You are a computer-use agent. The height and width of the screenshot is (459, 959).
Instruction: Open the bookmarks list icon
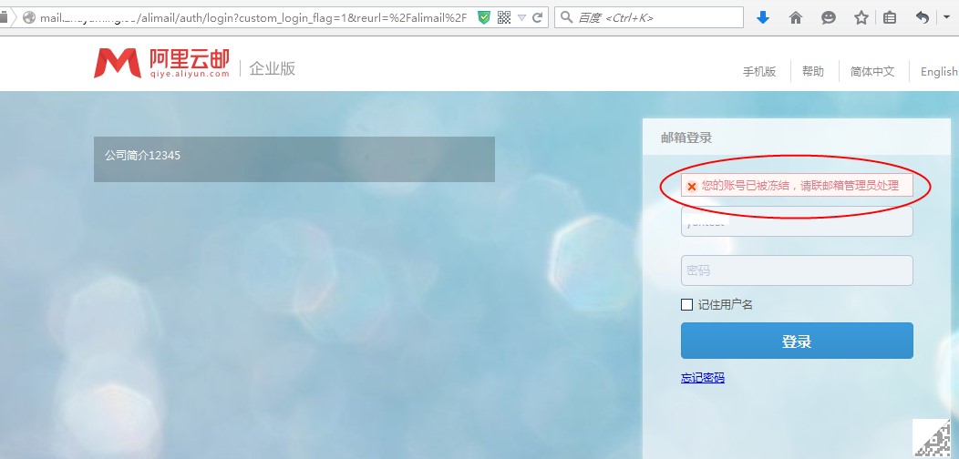890,17
